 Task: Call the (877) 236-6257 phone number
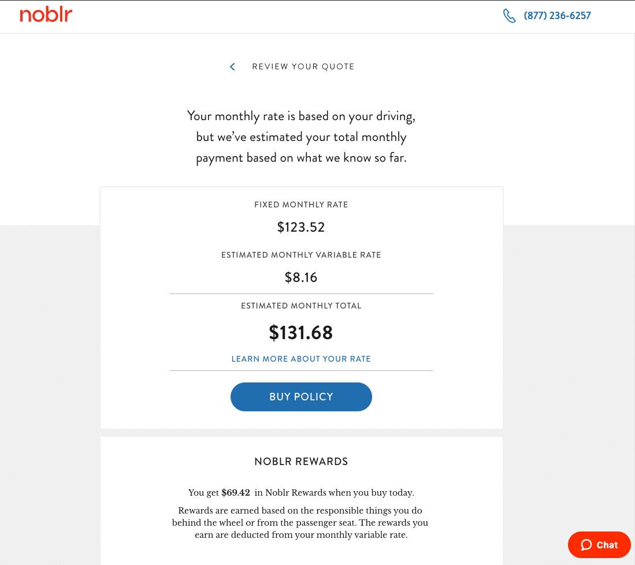557,16
